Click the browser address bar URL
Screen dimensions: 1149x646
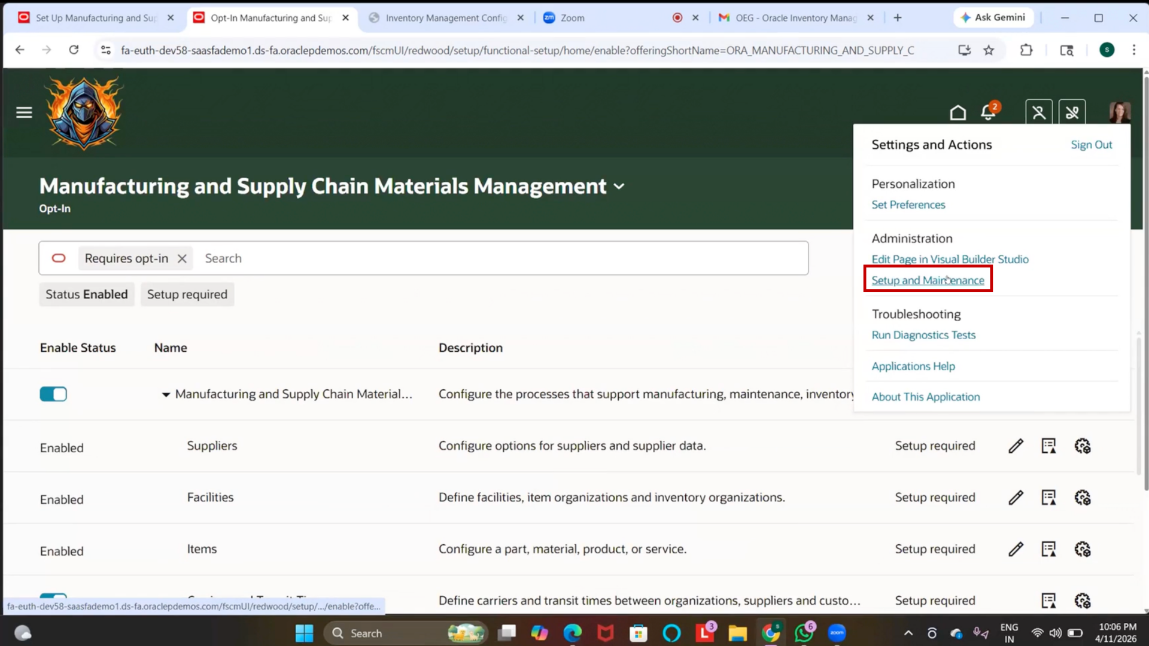point(517,50)
